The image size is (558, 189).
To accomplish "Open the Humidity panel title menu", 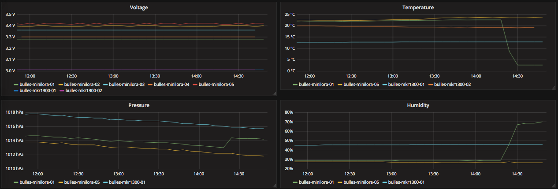I will pos(418,105).
